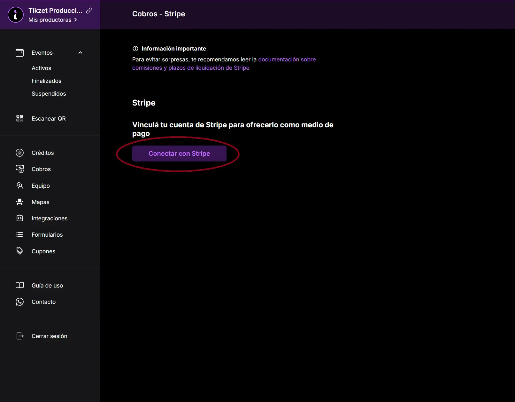
Task: Select Finalizados events submenu item
Action: click(46, 81)
